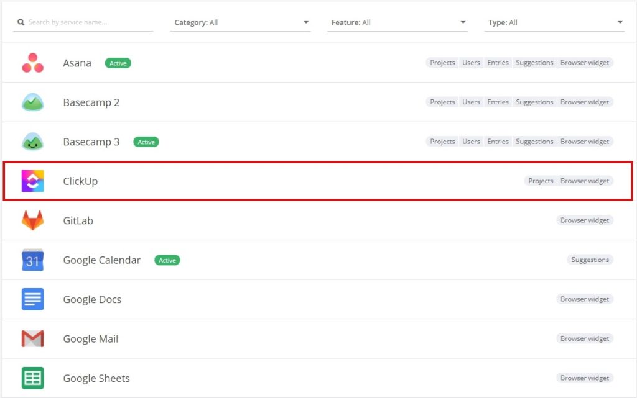Click the Google Docs icon
Image resolution: width=637 pixels, height=398 pixels.
click(32, 299)
